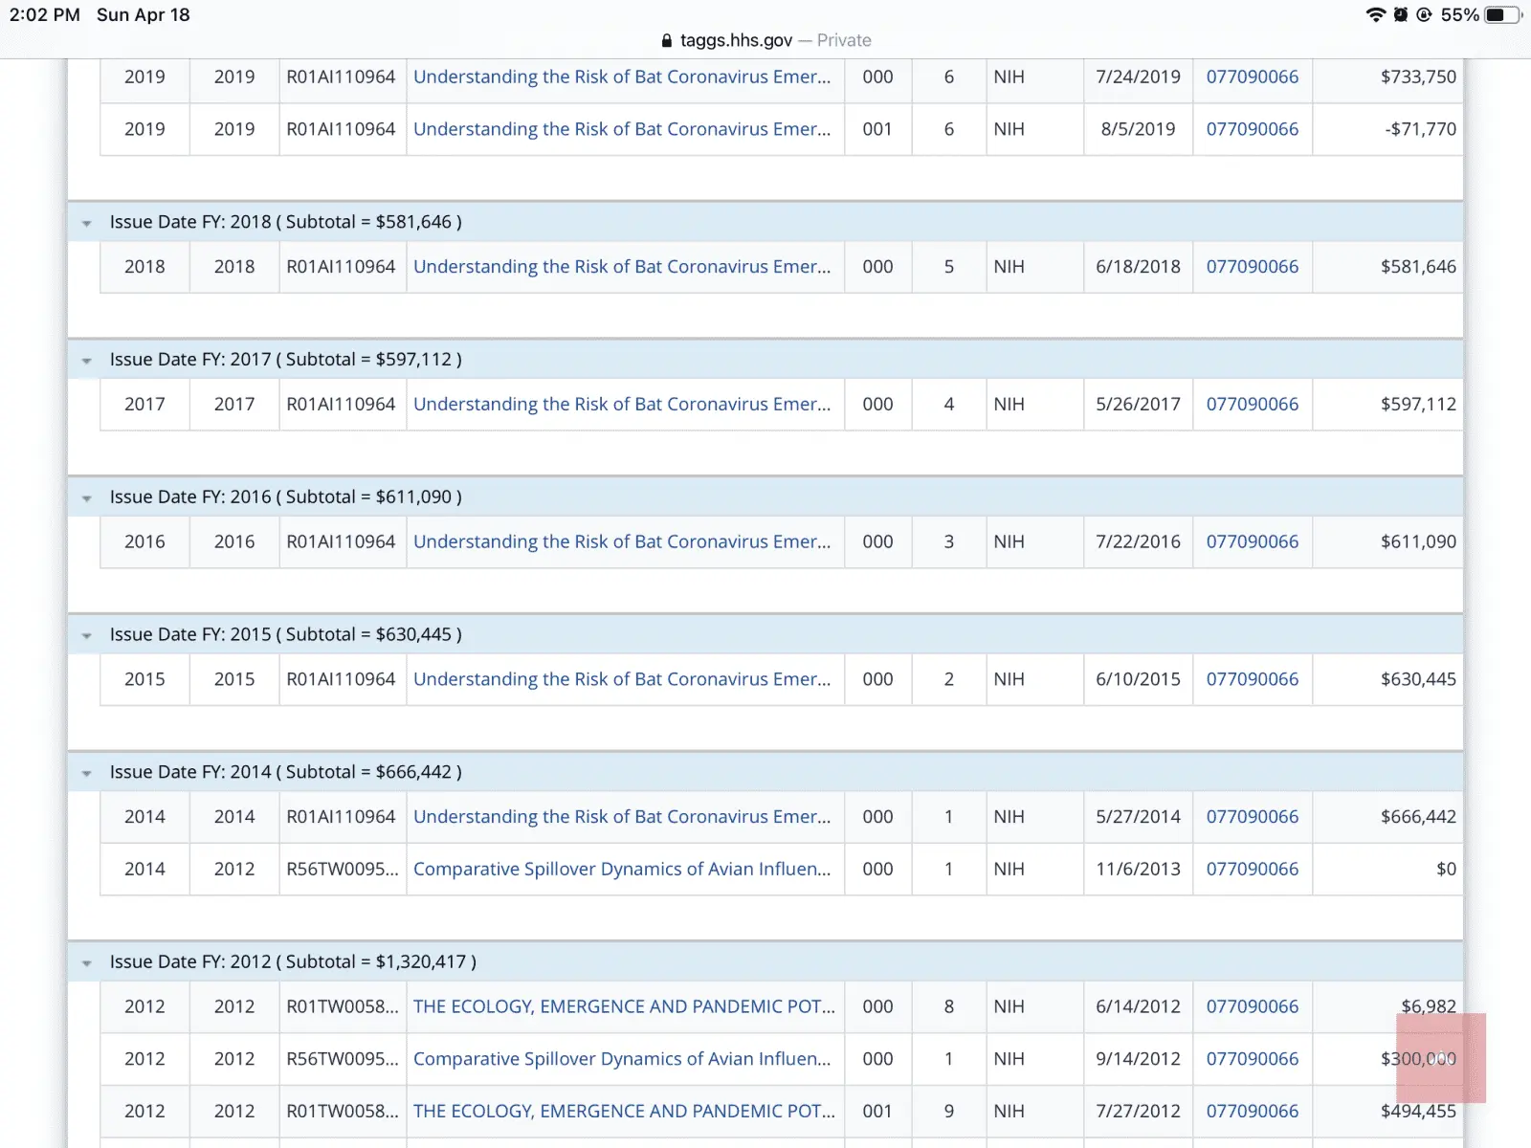1531x1148 pixels.
Task: Collapse the Issue Date FY: 2015 group
Action: pyautogui.click(x=87, y=636)
